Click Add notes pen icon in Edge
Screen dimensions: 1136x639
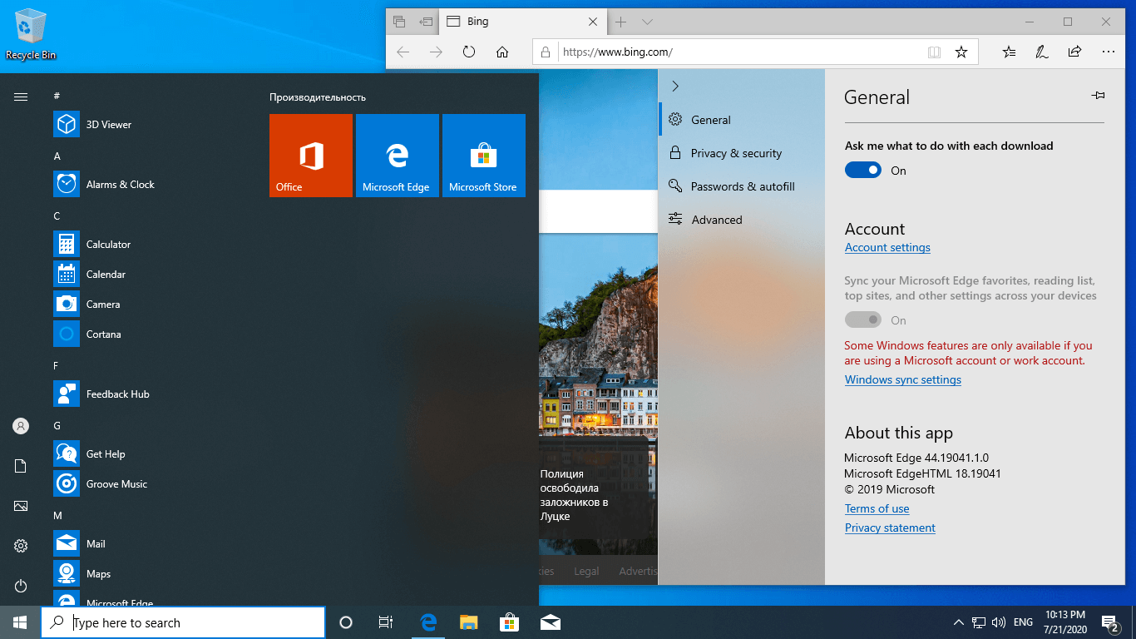click(x=1041, y=52)
